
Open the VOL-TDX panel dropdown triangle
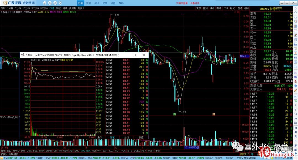(x=1, y=118)
